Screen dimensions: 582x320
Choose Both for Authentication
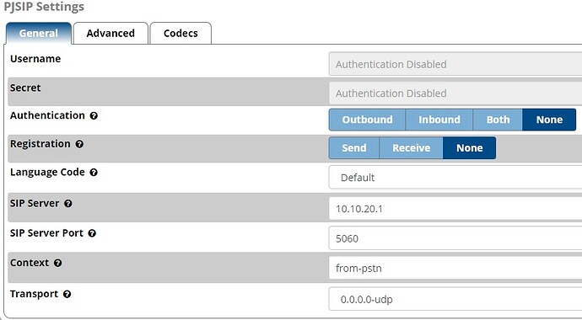[498, 120]
